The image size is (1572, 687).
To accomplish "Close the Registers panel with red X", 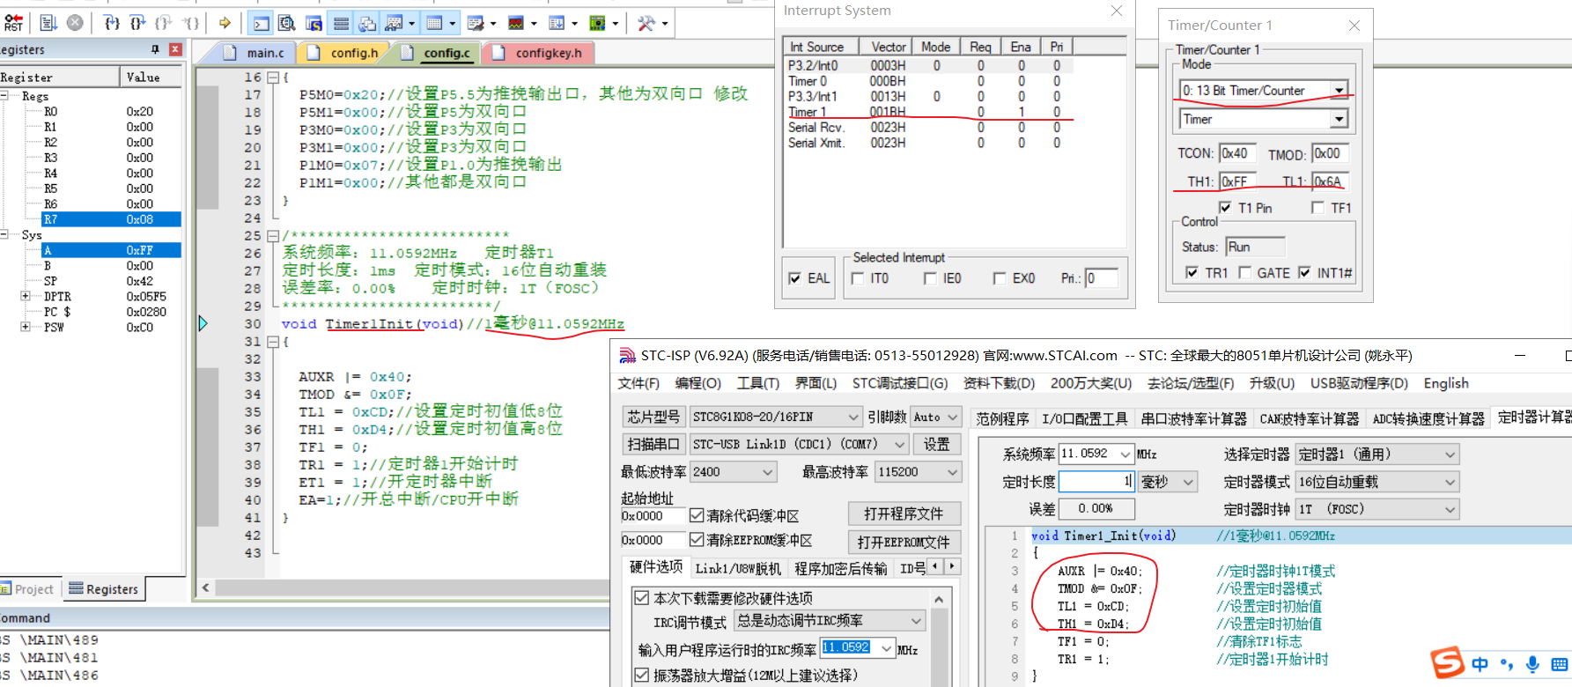I will click(x=175, y=49).
